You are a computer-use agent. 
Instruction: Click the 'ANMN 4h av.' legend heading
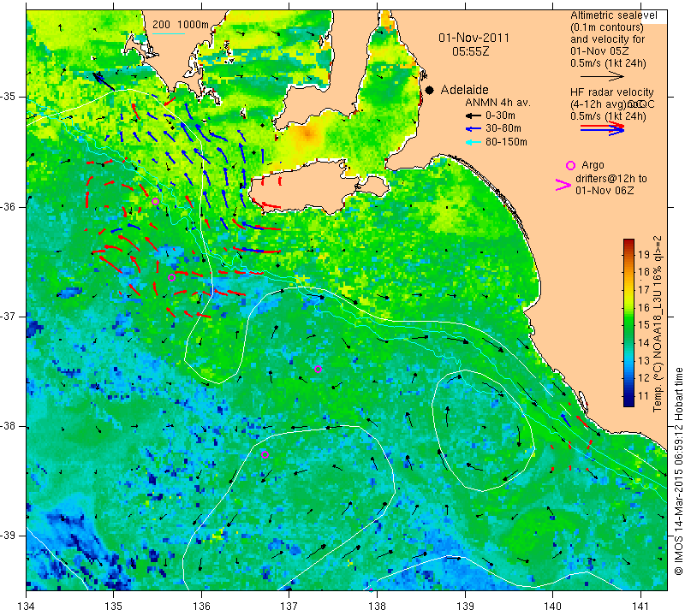[x=498, y=103]
